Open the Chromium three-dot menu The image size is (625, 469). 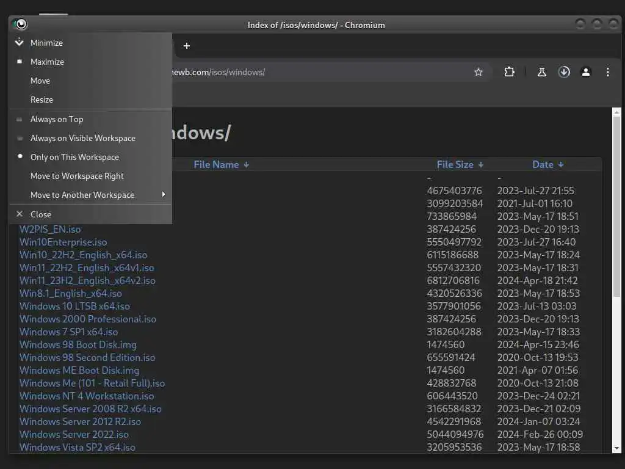tap(607, 72)
